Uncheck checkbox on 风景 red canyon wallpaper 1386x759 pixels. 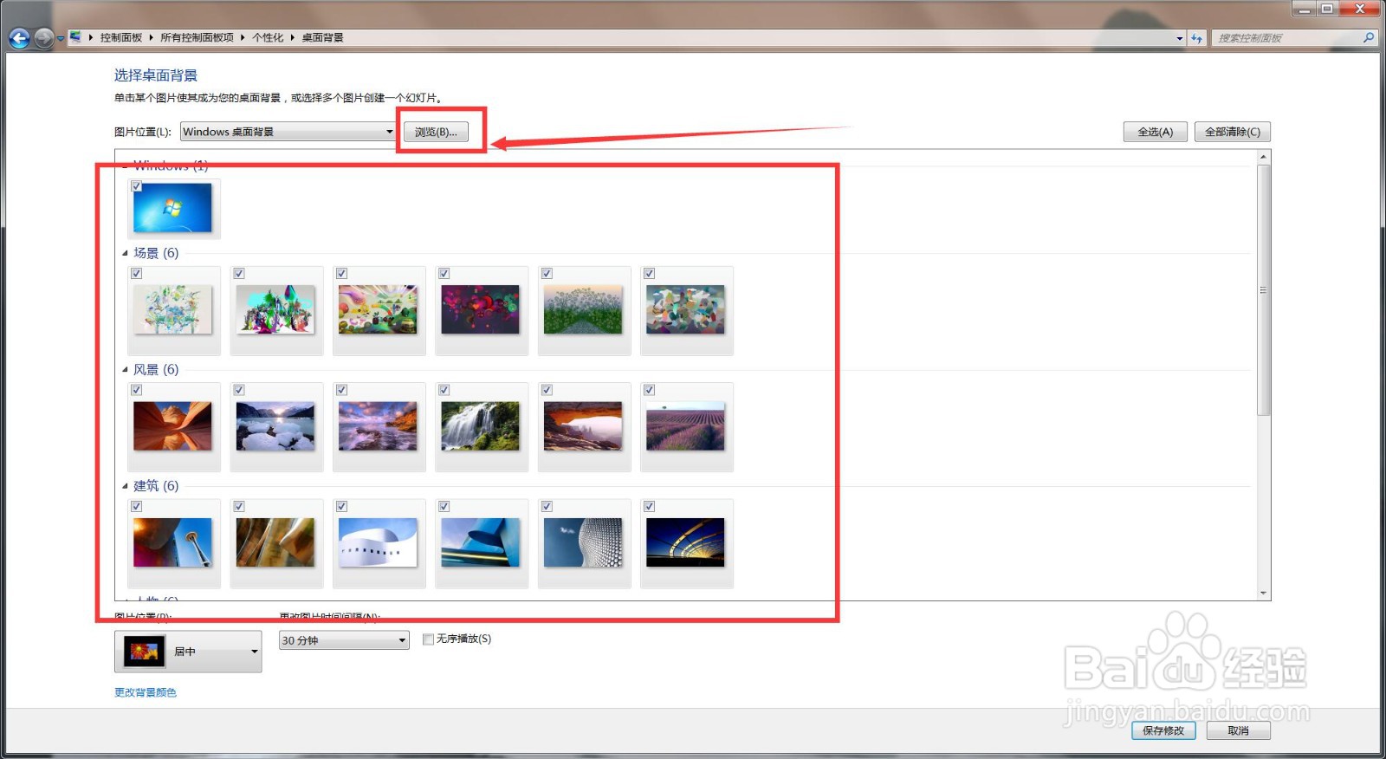tap(136, 390)
